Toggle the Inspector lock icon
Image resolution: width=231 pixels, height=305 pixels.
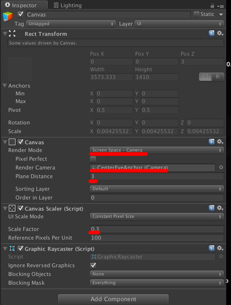pos(212,6)
